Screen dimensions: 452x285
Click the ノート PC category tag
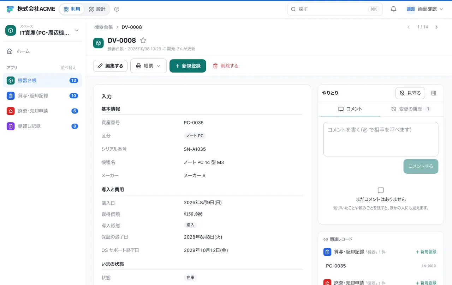pyautogui.click(x=195, y=136)
